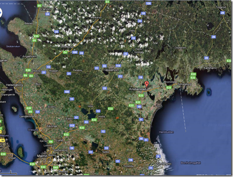This screenshot has height=177, width=233.
Task: Click the red marker A near Kristianstad
Action: [x=147, y=85]
